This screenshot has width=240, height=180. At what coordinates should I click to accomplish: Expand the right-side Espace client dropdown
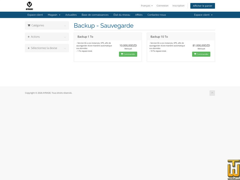click(x=203, y=15)
